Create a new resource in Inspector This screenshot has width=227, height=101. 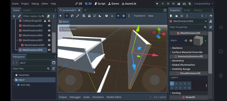coord(171,16)
